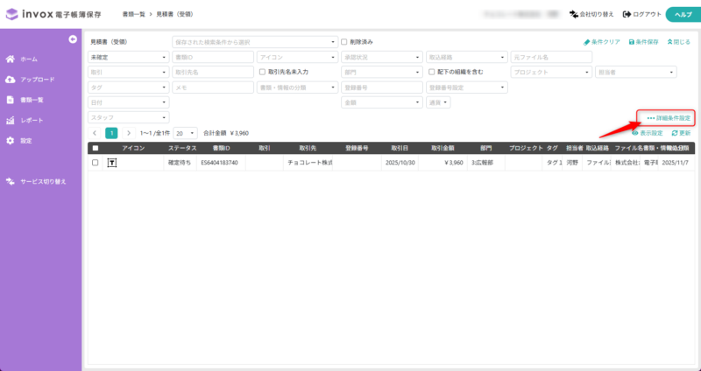Sort by the 書類ID column header
This screenshot has width=701, height=371.
coord(222,148)
